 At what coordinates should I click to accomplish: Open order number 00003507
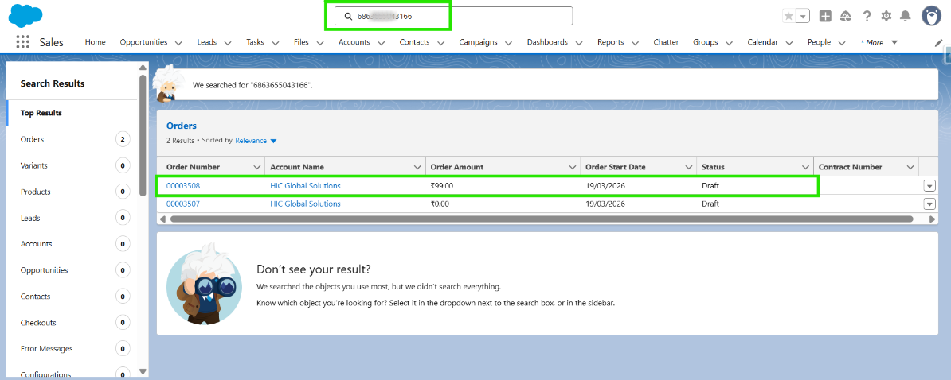[x=183, y=204]
